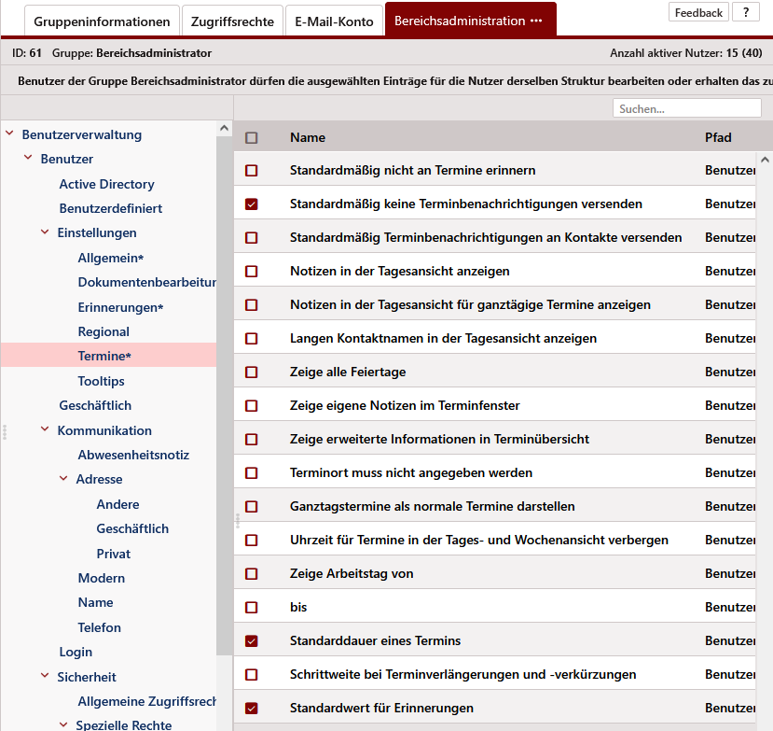The image size is (773, 731).
Task: Enable 'Zeige alle Feiertage' checkbox
Action: (251, 373)
